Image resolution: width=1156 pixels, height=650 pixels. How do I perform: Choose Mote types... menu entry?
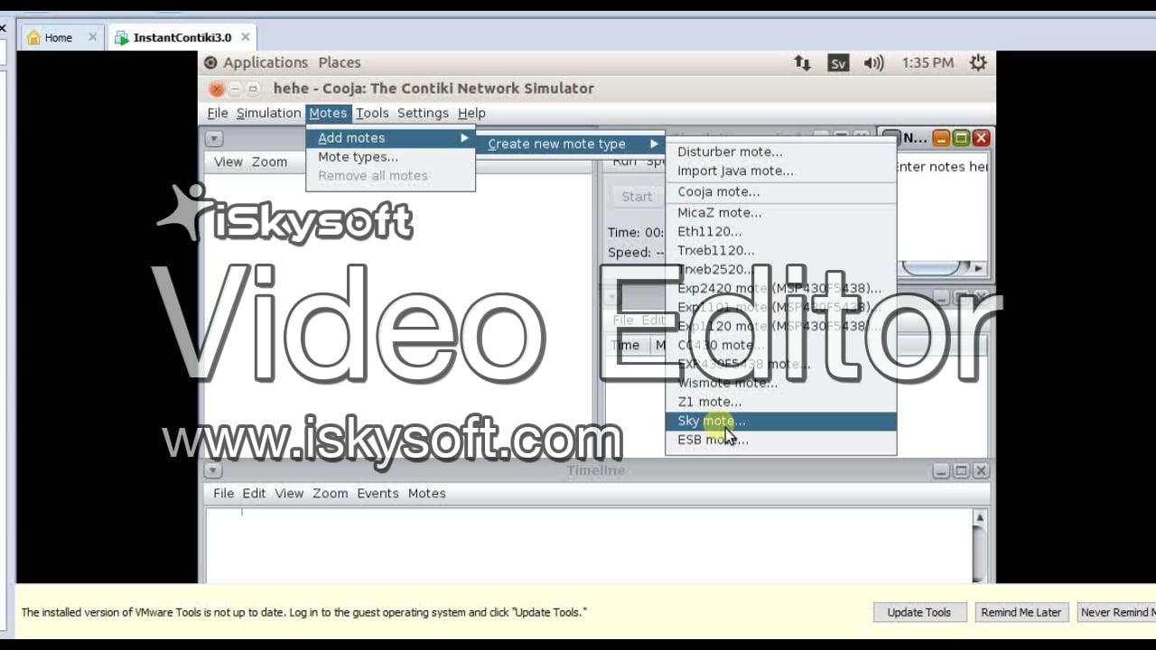point(390,156)
